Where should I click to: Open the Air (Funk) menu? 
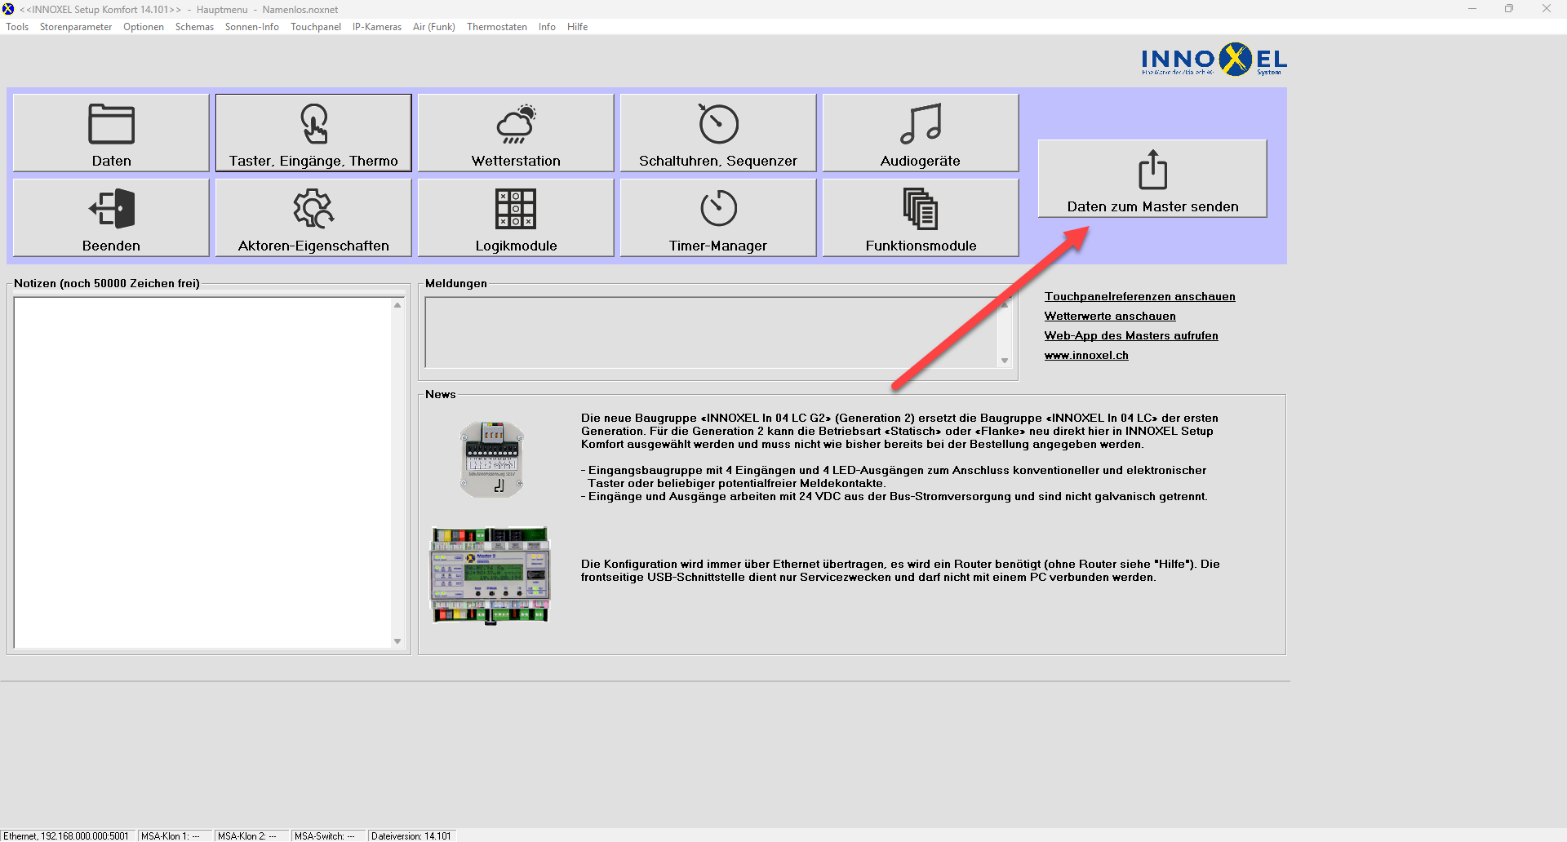click(x=434, y=27)
